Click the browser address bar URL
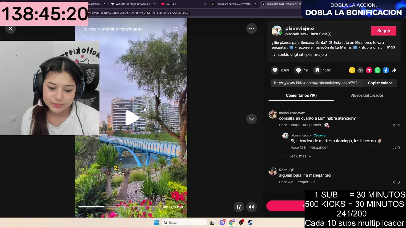Image resolution: width=406 pixels, height=228 pixels. 139,13
